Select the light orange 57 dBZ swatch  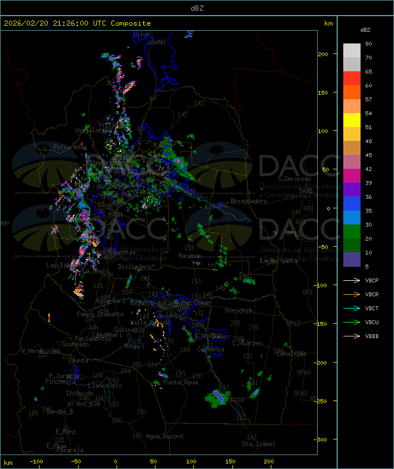point(352,106)
